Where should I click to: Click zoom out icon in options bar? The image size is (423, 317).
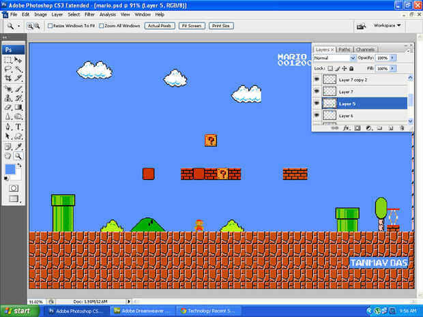click(x=37, y=26)
